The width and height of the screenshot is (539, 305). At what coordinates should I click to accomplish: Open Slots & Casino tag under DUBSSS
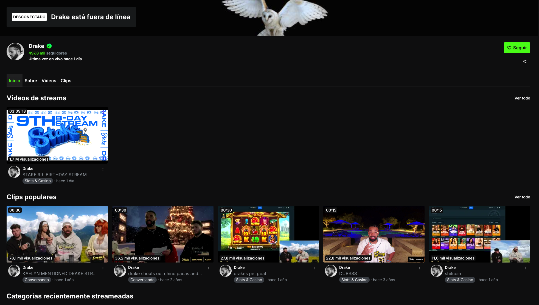pos(354,280)
